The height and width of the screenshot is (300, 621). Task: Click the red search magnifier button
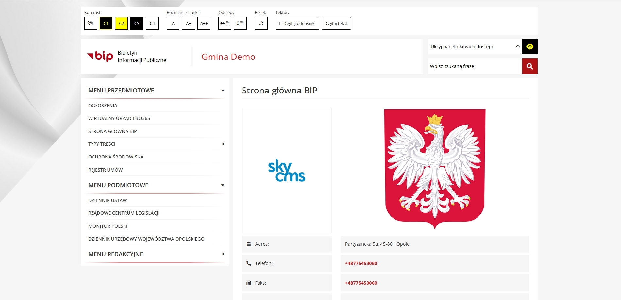[x=530, y=66]
